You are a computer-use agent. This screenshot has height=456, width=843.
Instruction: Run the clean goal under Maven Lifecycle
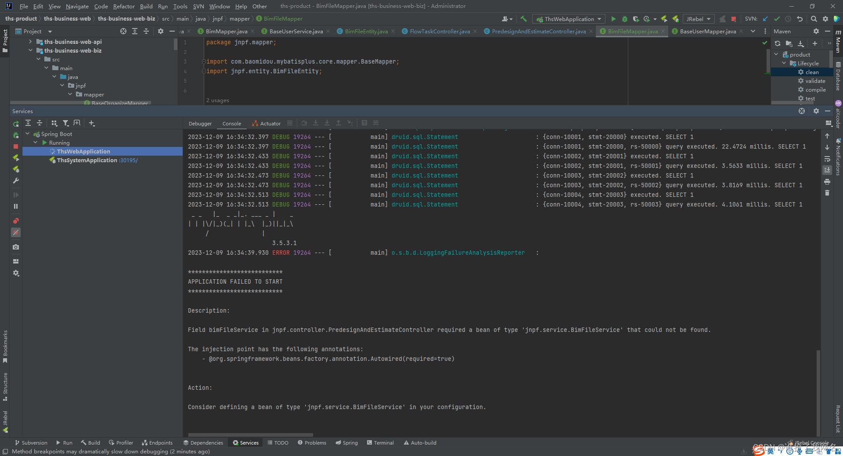coord(811,72)
